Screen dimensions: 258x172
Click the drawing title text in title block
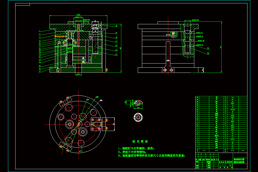point(239,161)
